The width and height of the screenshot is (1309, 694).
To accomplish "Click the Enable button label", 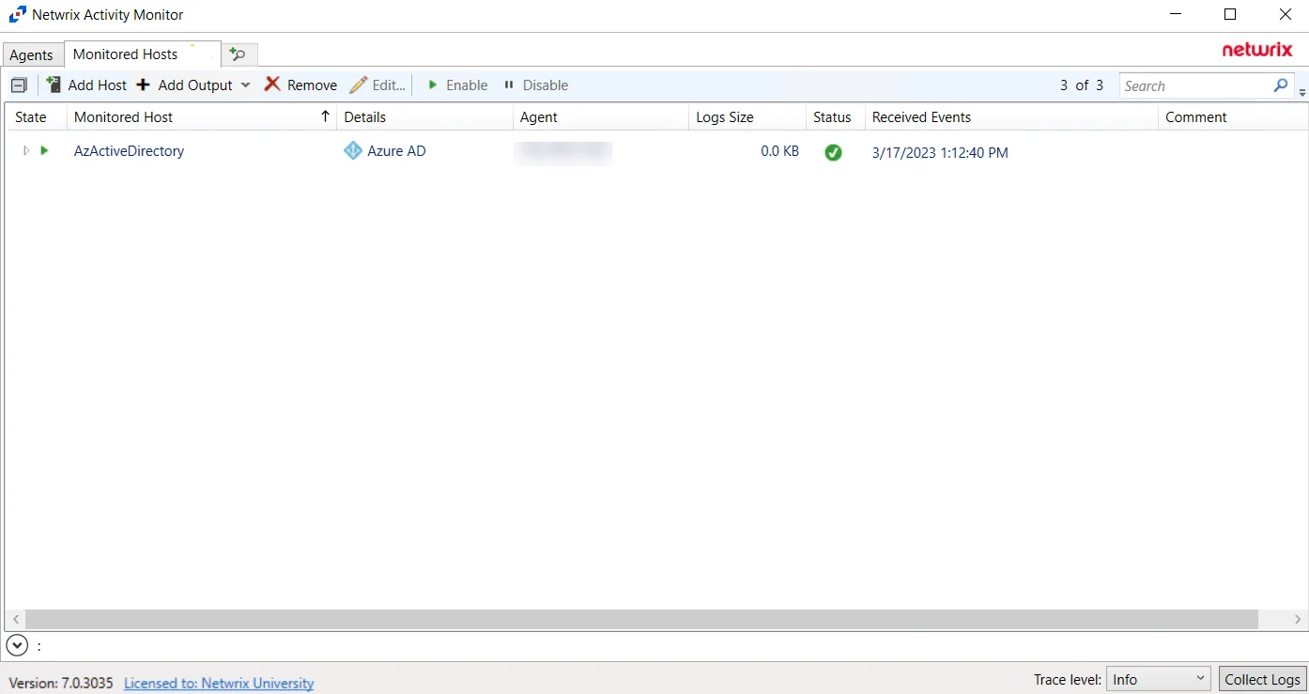I will point(467,85).
